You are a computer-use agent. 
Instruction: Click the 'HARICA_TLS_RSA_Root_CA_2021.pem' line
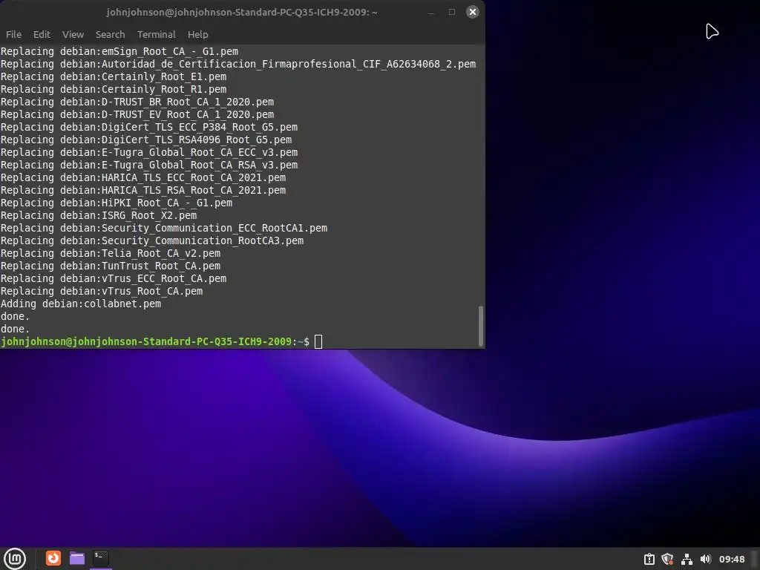(x=143, y=190)
